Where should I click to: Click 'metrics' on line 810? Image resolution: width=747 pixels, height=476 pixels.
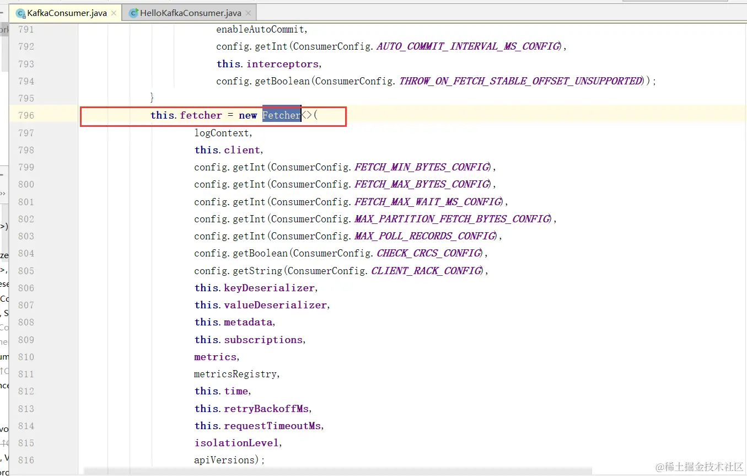click(x=215, y=356)
